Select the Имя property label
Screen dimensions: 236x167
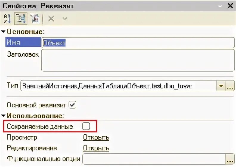coord(23,42)
